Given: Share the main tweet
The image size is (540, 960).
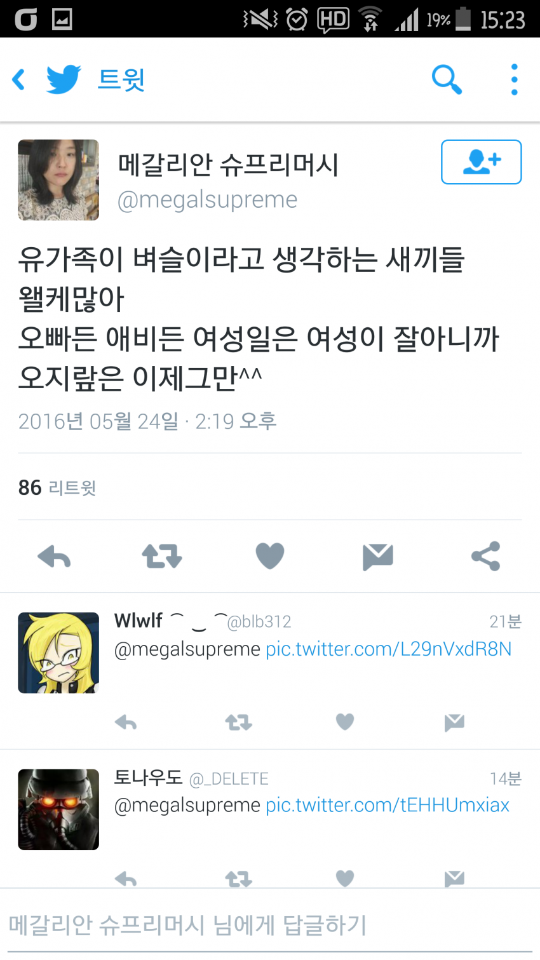Looking at the screenshot, I should (486, 557).
